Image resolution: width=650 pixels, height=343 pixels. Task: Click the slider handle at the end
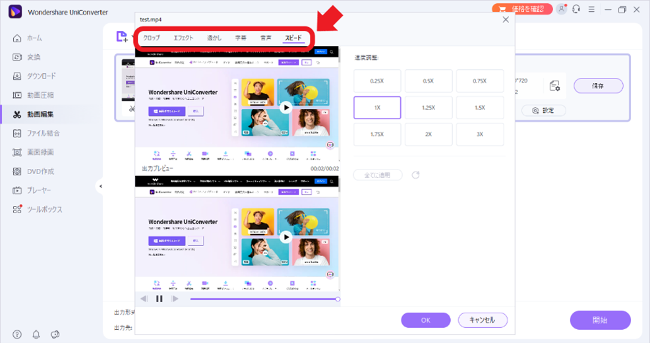338,299
